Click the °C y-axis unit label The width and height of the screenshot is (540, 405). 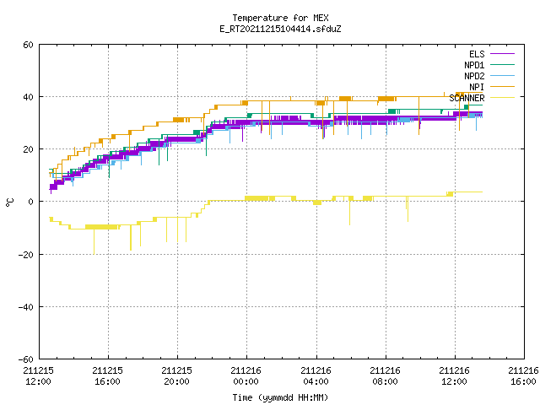click(9, 202)
